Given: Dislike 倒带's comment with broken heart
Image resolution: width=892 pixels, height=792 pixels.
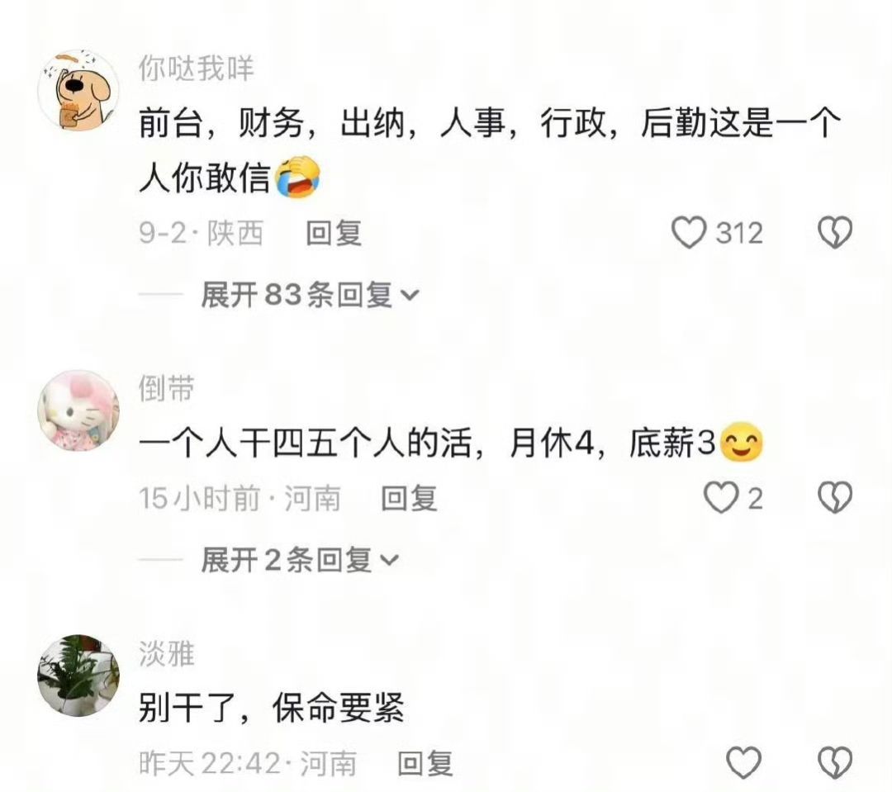Looking at the screenshot, I should pyautogui.click(x=834, y=498).
